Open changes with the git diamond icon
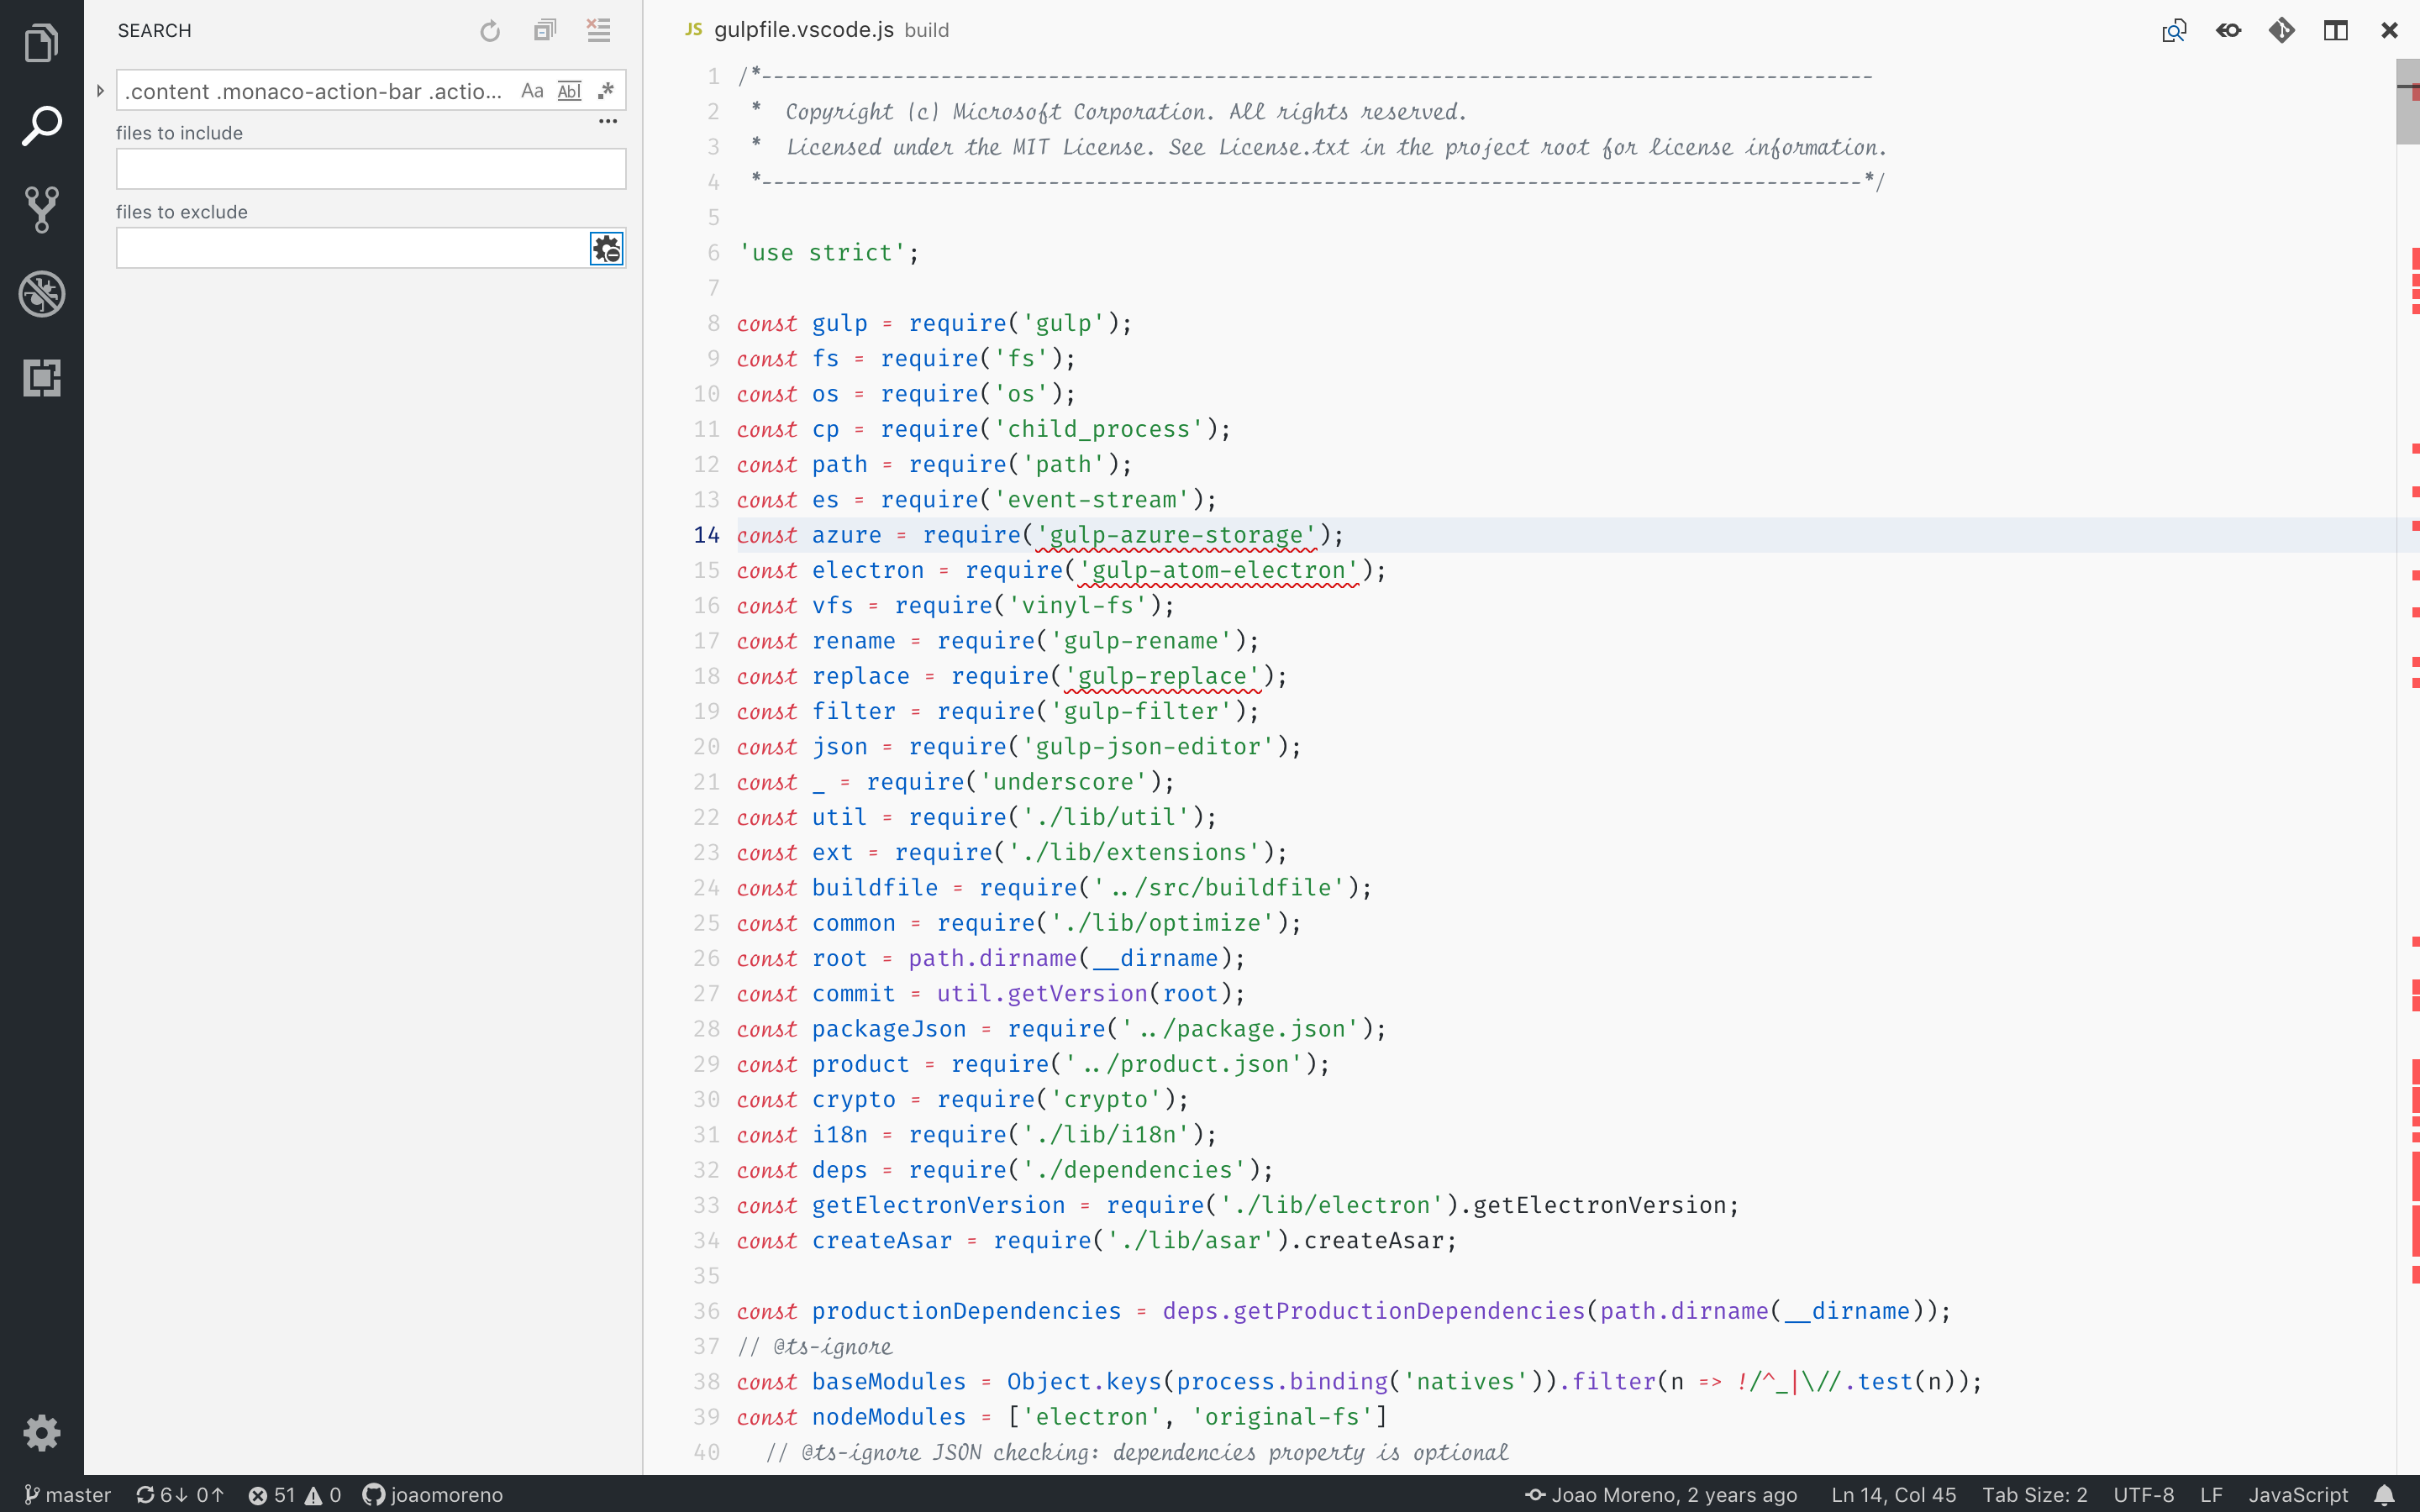 2282,31
